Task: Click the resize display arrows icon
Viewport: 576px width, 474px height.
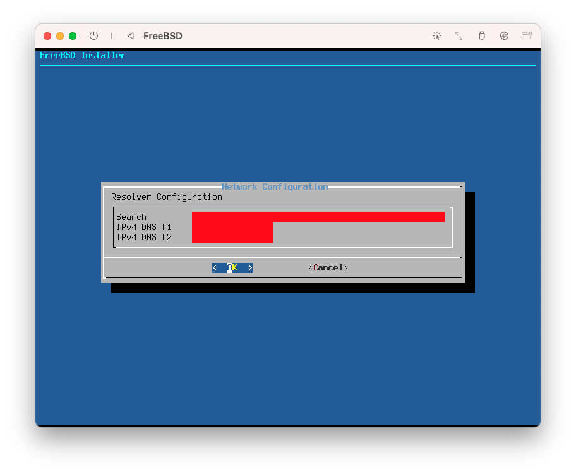Action: pyautogui.click(x=459, y=35)
